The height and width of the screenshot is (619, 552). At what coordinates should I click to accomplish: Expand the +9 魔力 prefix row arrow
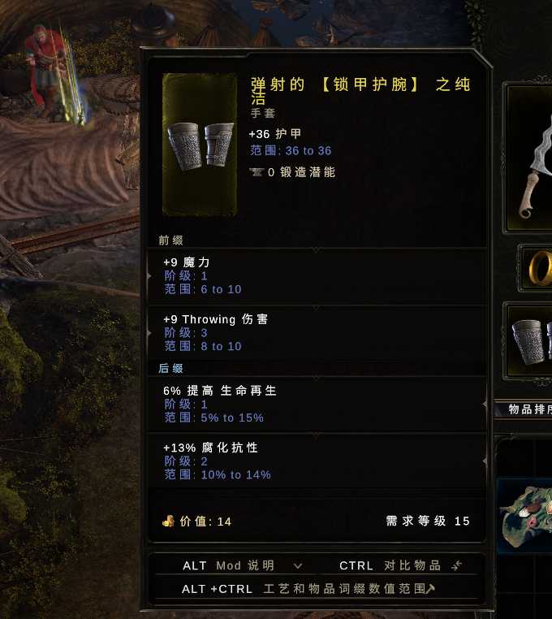pos(149,276)
